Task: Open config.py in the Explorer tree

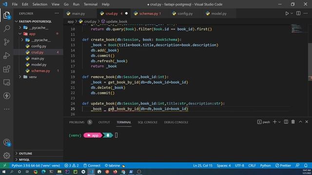Action: (x=39, y=46)
